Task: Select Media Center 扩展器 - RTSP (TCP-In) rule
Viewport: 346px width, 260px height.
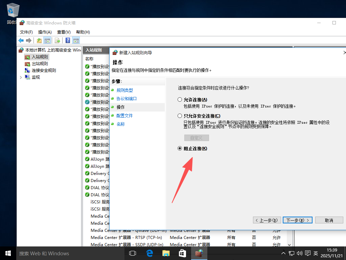Action: [x=126, y=237]
